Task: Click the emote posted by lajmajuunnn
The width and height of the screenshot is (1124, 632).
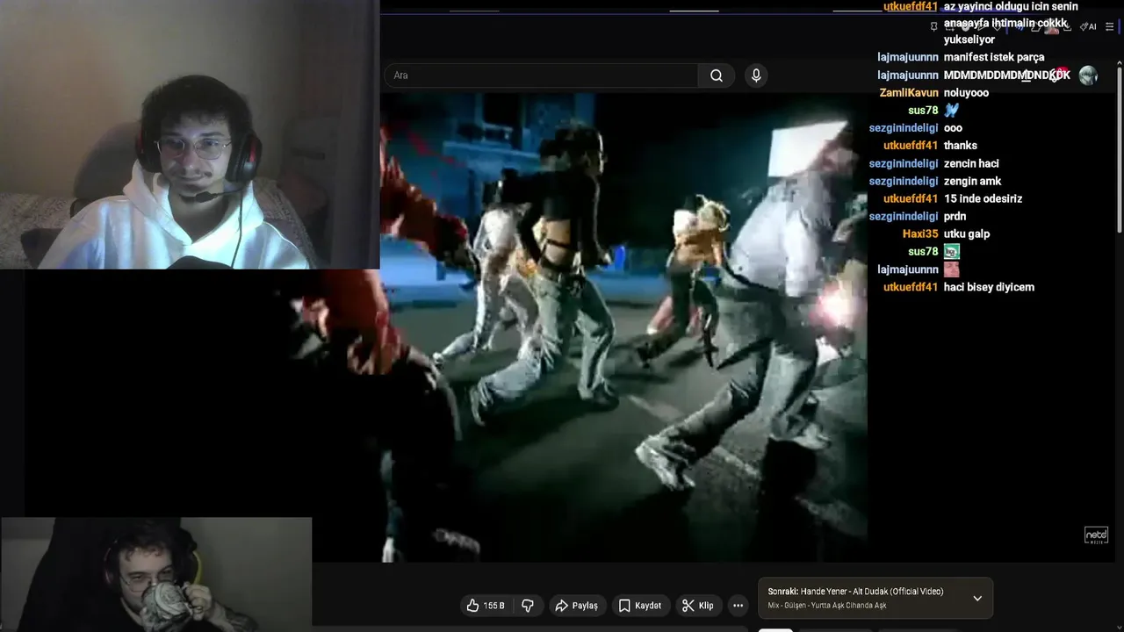Action: coord(952,269)
